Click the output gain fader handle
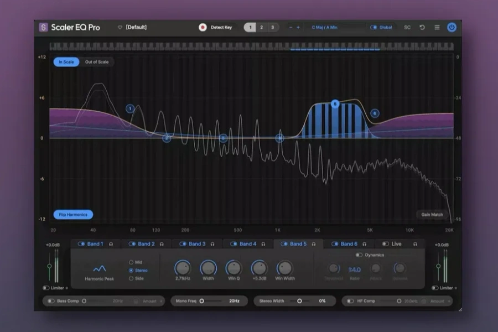The width and height of the screenshot is (498, 332). (x=438, y=266)
